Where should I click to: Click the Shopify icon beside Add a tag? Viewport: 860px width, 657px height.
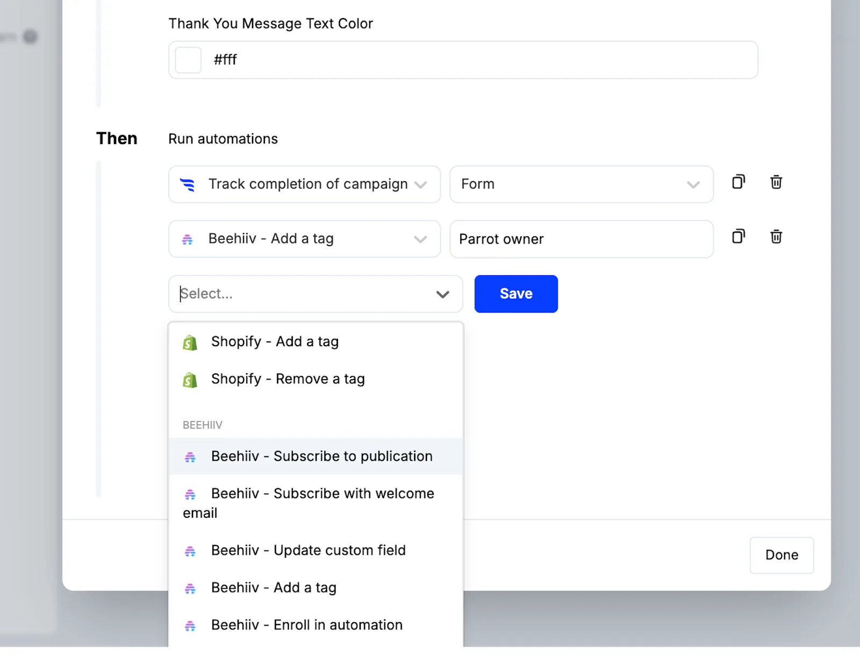[190, 342]
